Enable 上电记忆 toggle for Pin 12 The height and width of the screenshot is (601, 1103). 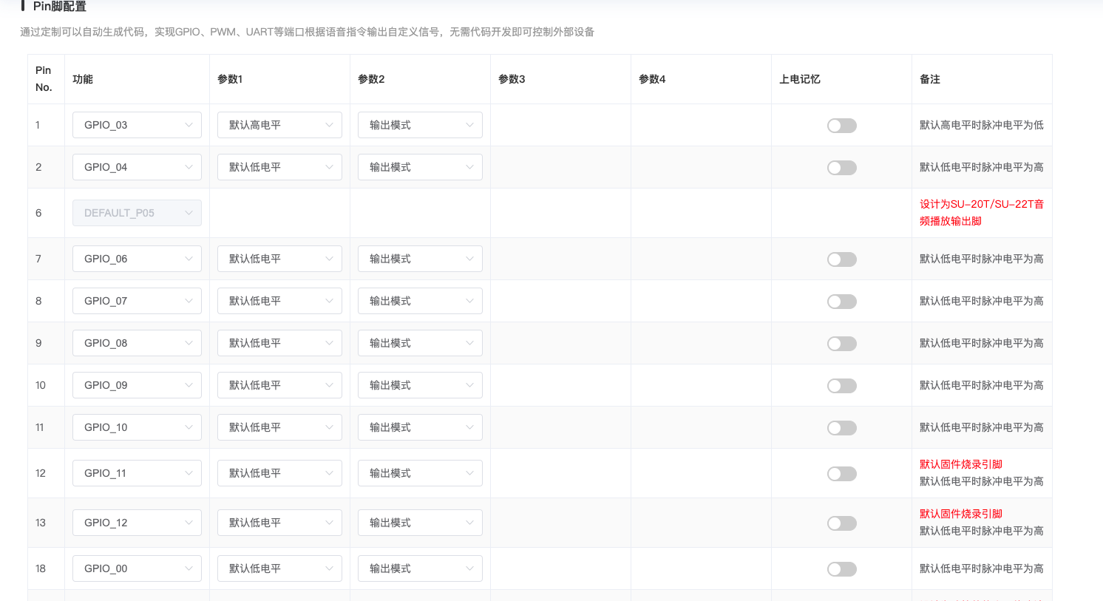tap(841, 473)
